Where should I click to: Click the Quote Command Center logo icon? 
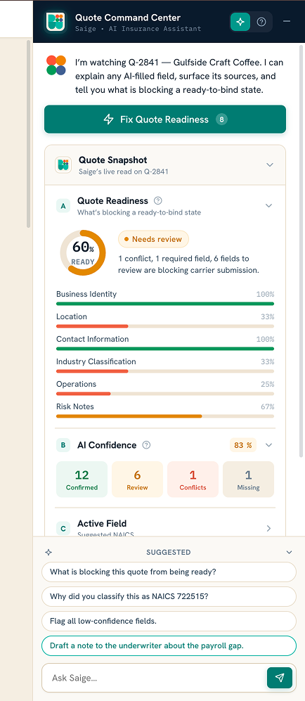pyautogui.click(x=56, y=22)
